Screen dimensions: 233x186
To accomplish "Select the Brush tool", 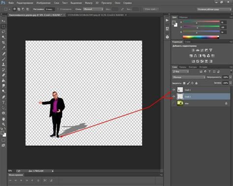I will click(3, 59).
